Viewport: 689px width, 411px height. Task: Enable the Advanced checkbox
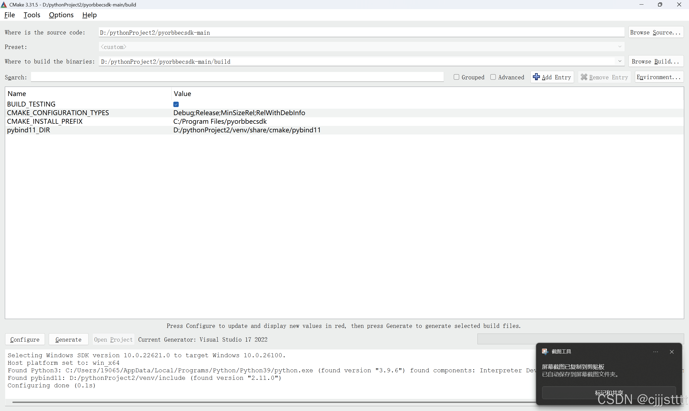493,77
